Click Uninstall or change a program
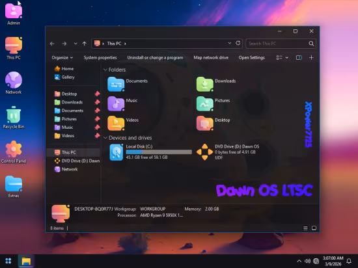The width and height of the screenshot is (358, 268). 155,58
